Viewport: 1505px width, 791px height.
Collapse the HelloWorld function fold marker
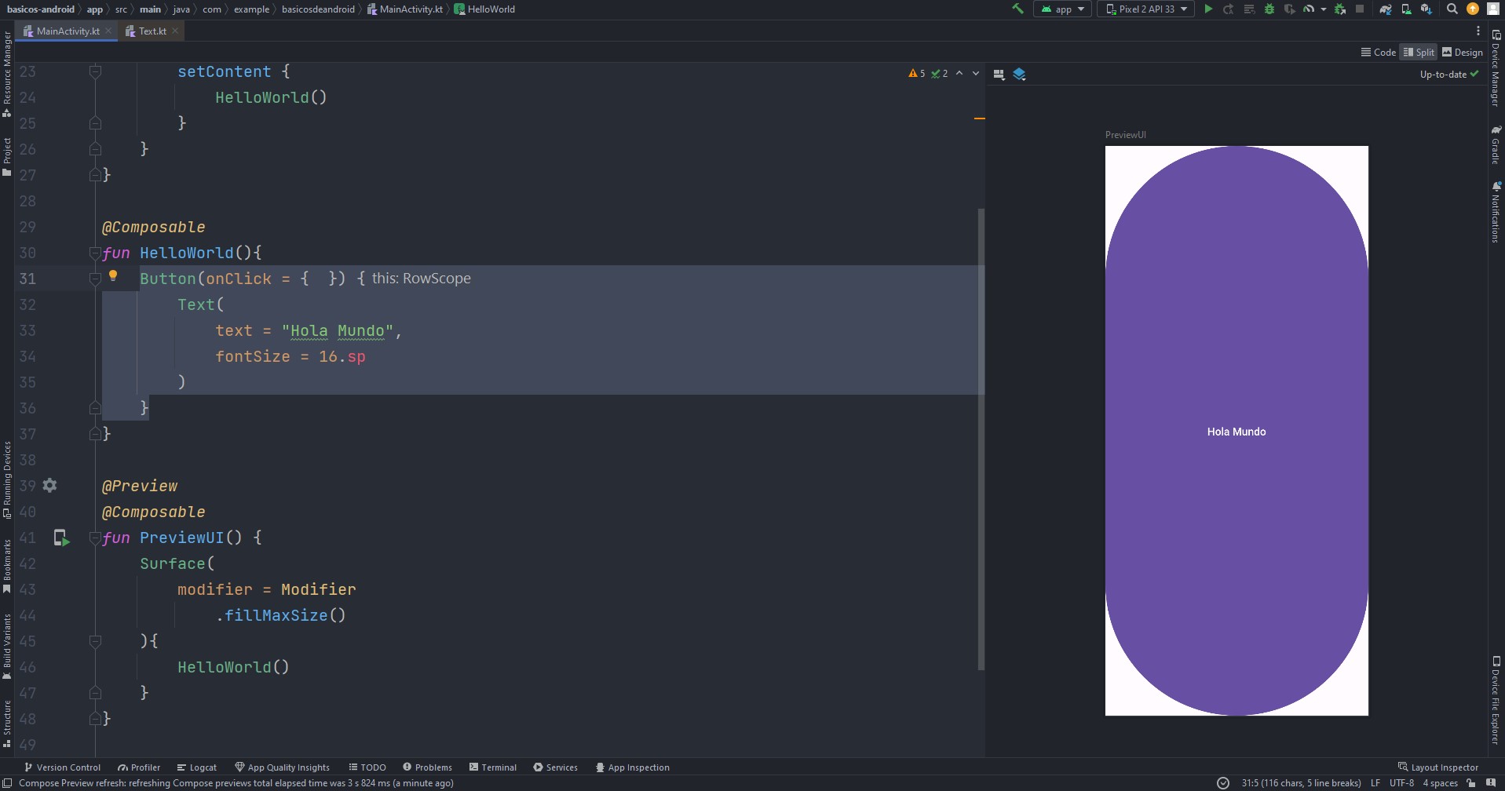coord(95,253)
